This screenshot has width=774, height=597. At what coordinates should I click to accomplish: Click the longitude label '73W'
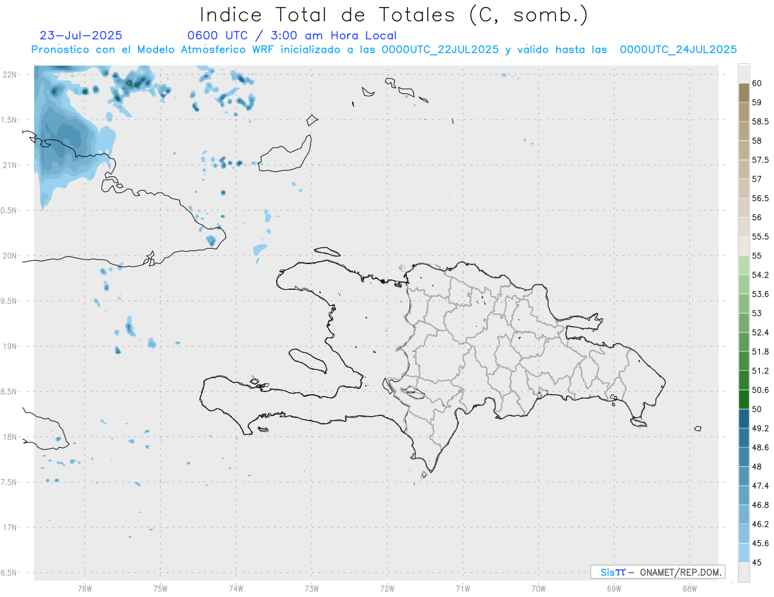click(312, 588)
